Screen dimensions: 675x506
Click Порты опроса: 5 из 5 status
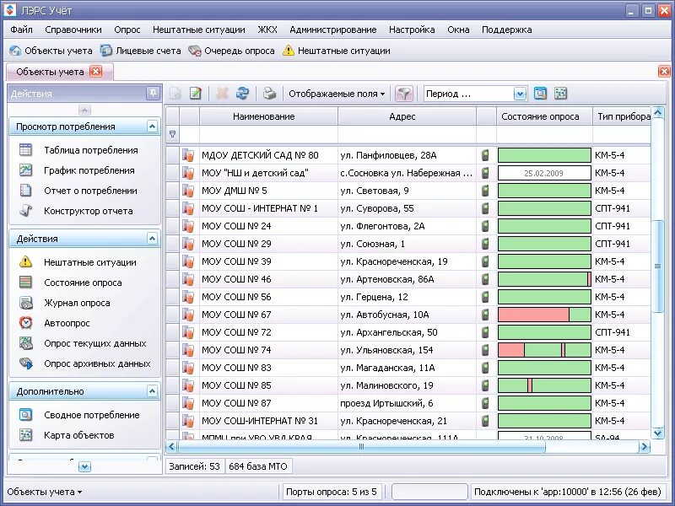(332, 492)
